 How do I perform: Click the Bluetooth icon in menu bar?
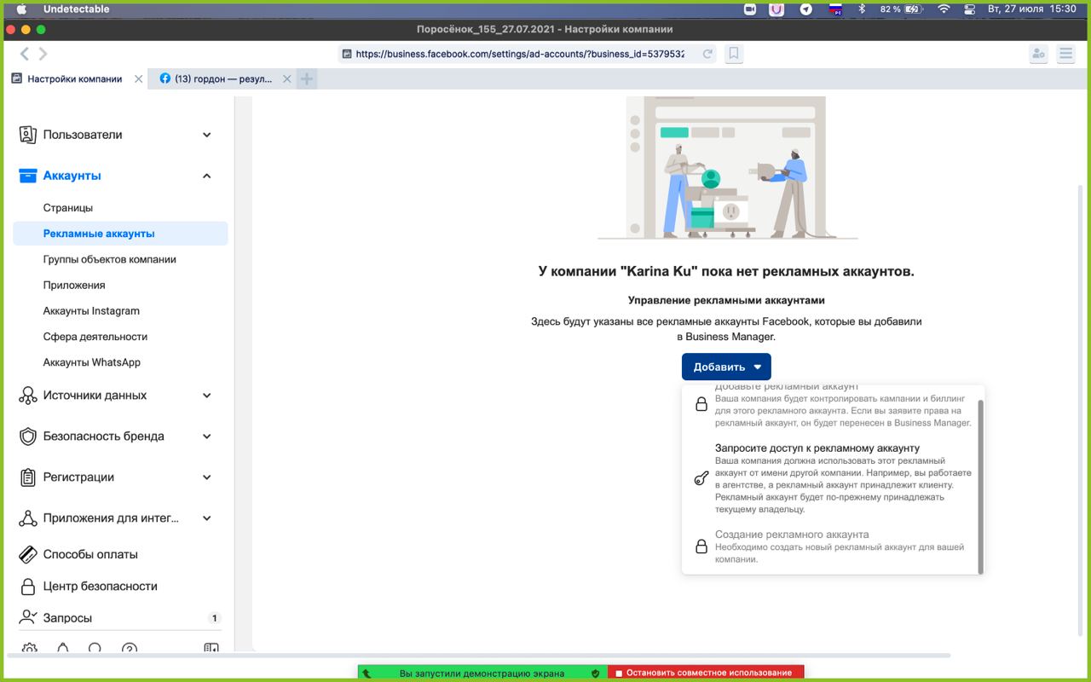pos(861,9)
